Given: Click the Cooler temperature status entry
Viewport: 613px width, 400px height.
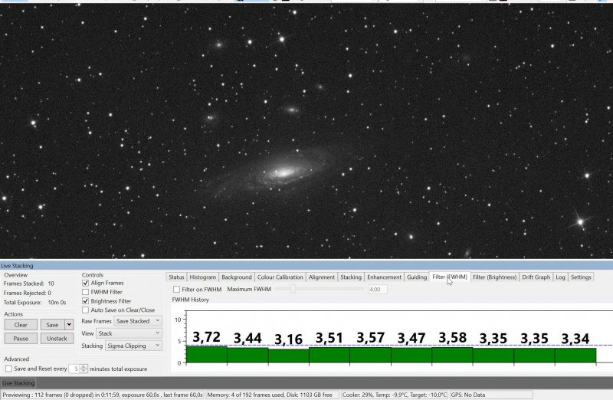Looking at the screenshot, I should [395, 395].
